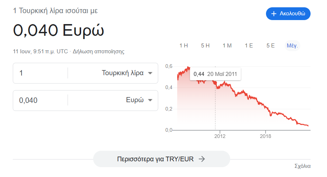
Task: Click the chart data point marker
Action: [x=215, y=83]
